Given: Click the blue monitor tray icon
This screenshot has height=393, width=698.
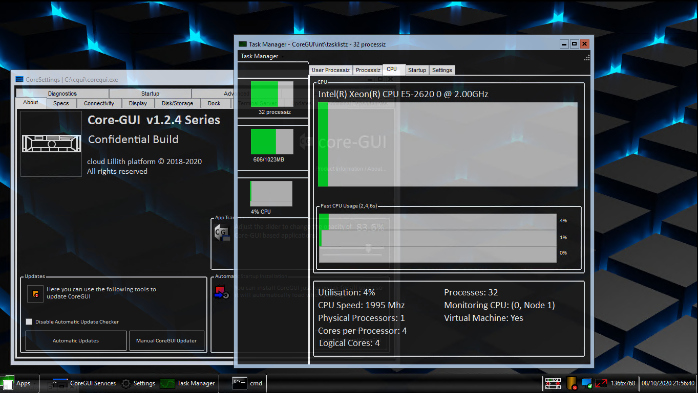Looking at the screenshot, I should pyautogui.click(x=587, y=383).
